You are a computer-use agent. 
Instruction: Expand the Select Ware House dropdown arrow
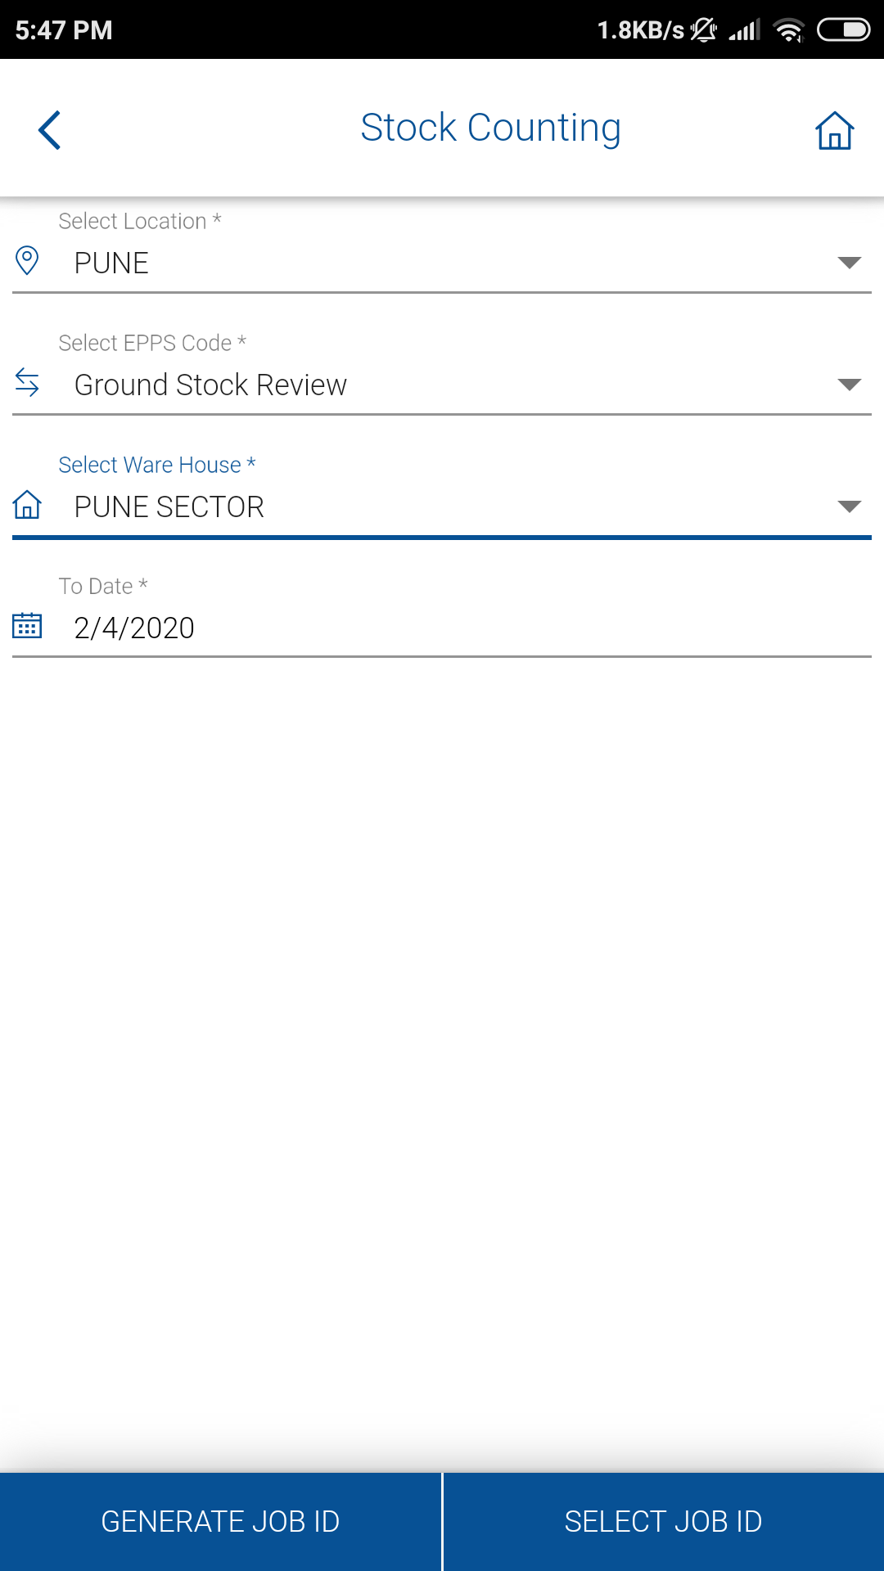tap(849, 506)
